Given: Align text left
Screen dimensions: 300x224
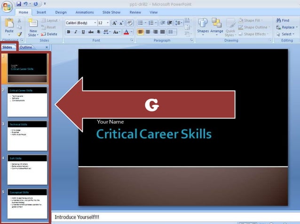Looking at the screenshot, I should 141,32.
